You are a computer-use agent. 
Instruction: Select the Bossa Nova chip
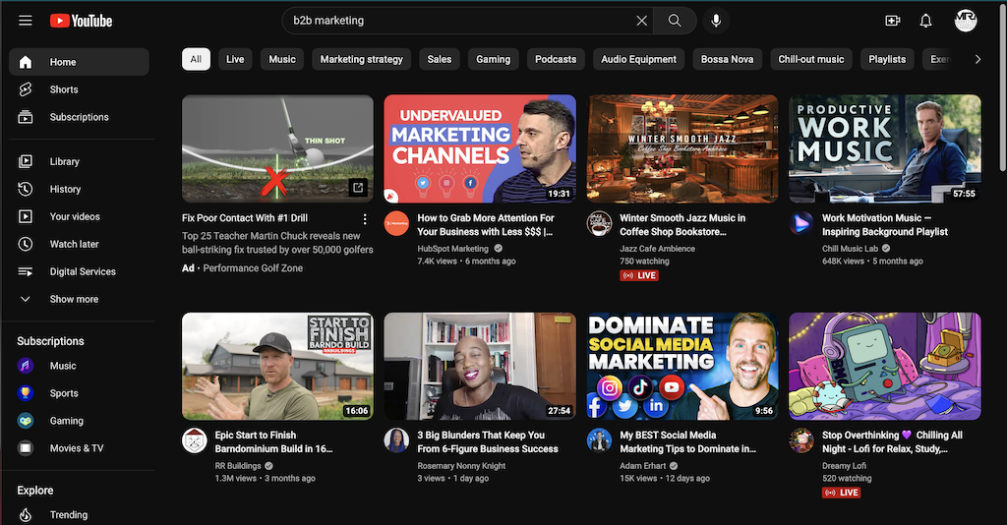click(x=727, y=59)
